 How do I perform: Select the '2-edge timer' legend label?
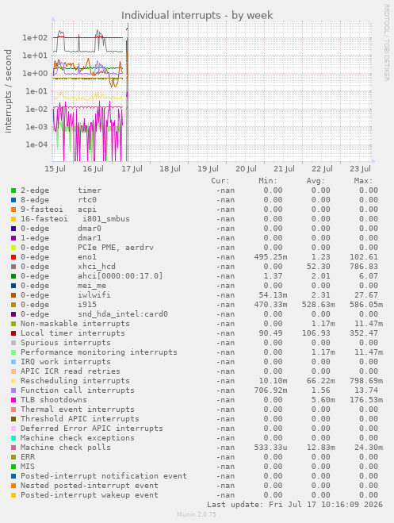pos(61,190)
